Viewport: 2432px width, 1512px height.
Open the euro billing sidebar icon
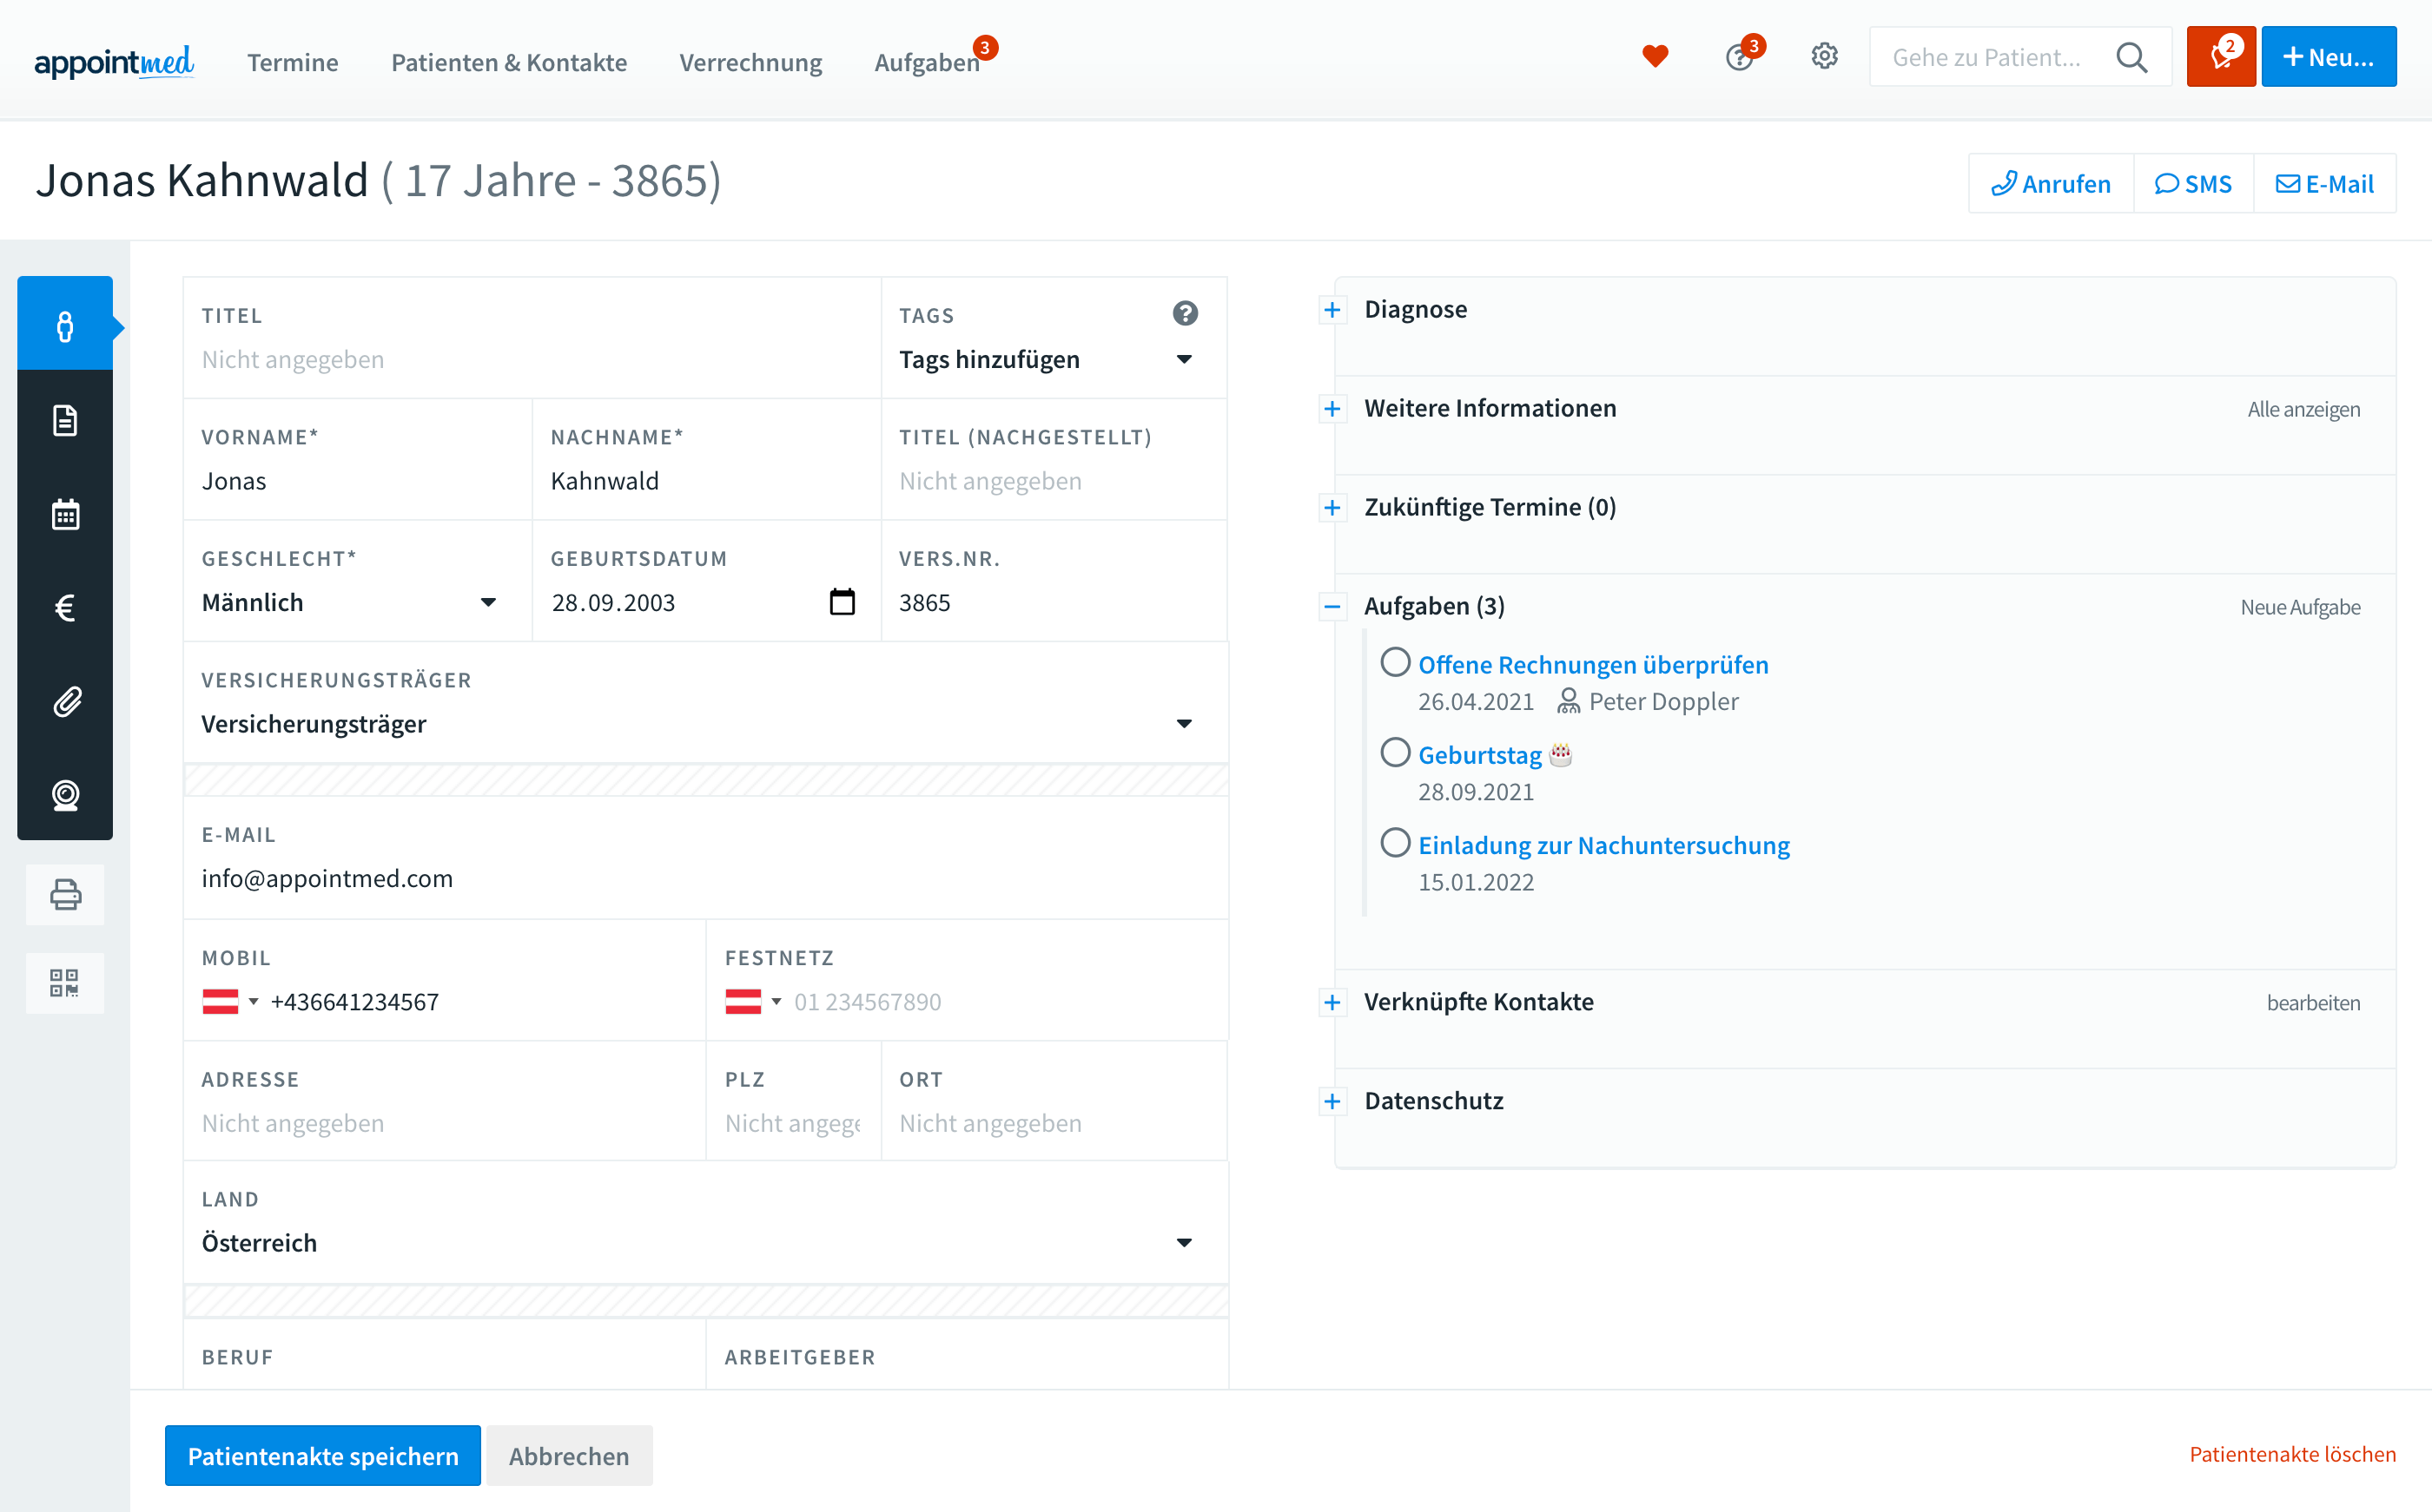click(x=65, y=608)
